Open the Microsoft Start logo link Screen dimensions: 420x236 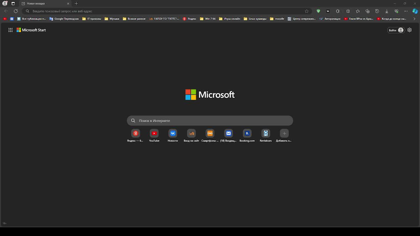[x=31, y=30]
